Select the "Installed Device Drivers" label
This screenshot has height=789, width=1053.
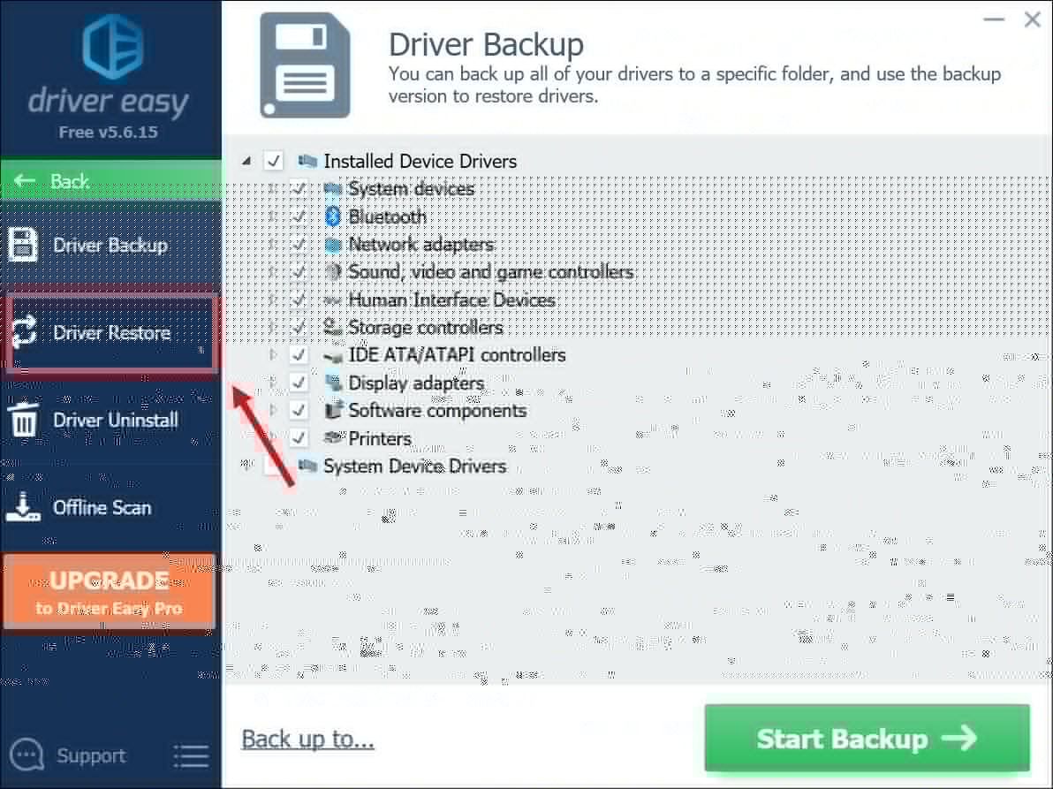(x=420, y=161)
